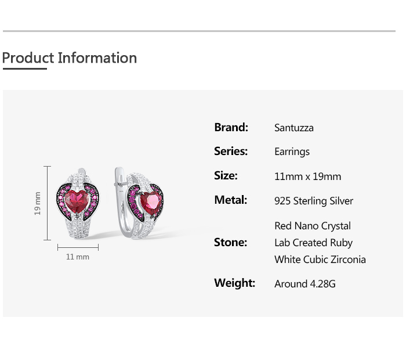Click the Red Nano Crystal stone entry
The image size is (406, 346).
[313, 226]
